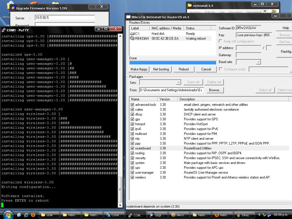Uncheck the advanced-tools package checkbox

[132, 105]
